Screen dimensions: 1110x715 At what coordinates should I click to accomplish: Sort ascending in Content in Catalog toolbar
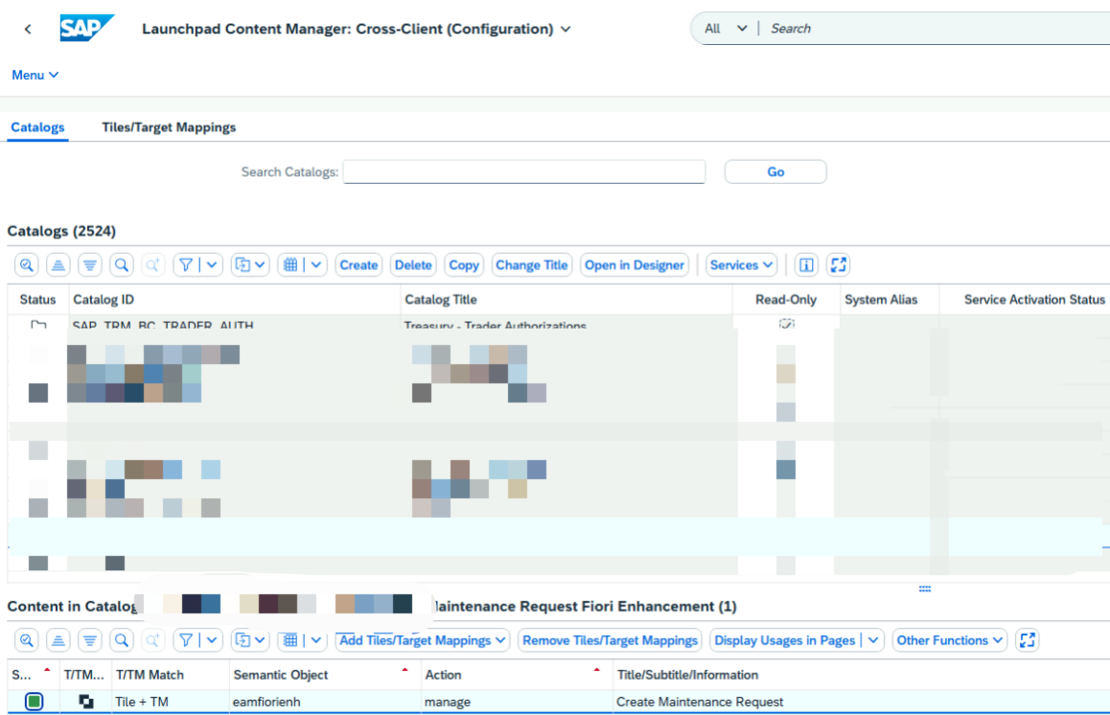click(x=58, y=640)
